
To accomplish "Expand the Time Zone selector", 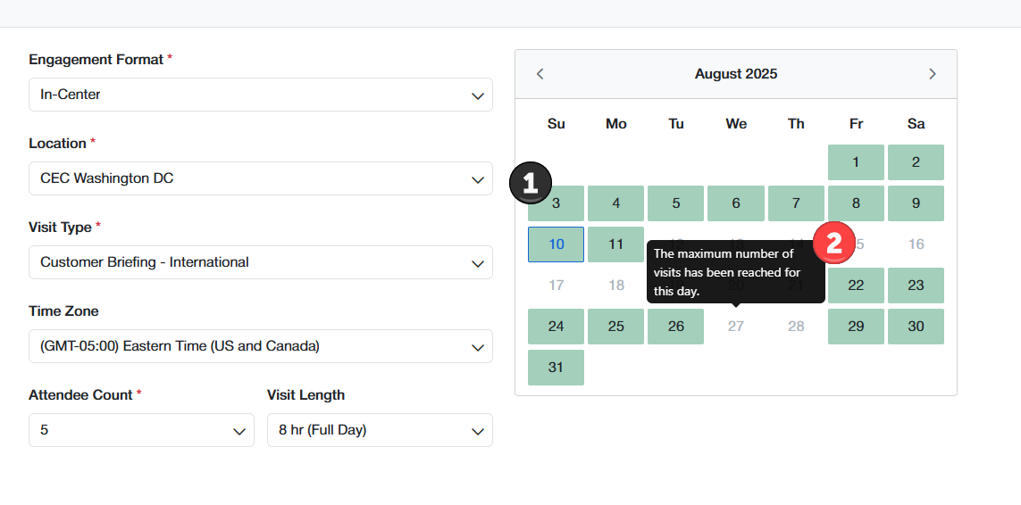I will [261, 346].
